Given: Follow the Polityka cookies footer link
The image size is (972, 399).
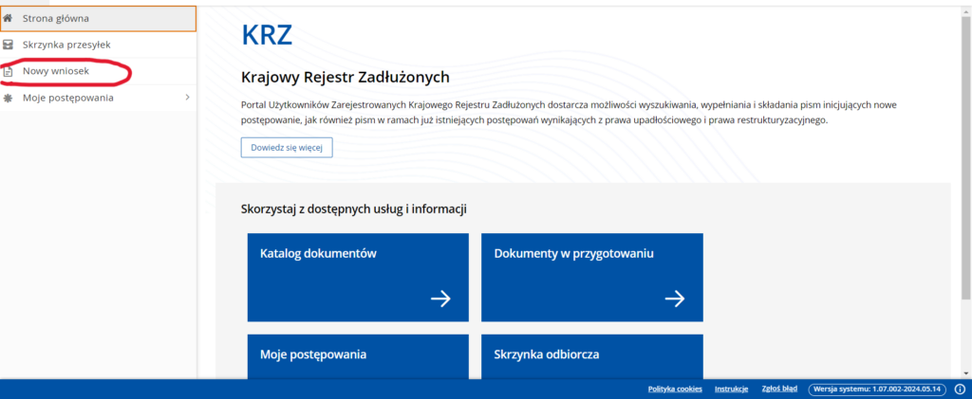Looking at the screenshot, I should pos(675,390).
